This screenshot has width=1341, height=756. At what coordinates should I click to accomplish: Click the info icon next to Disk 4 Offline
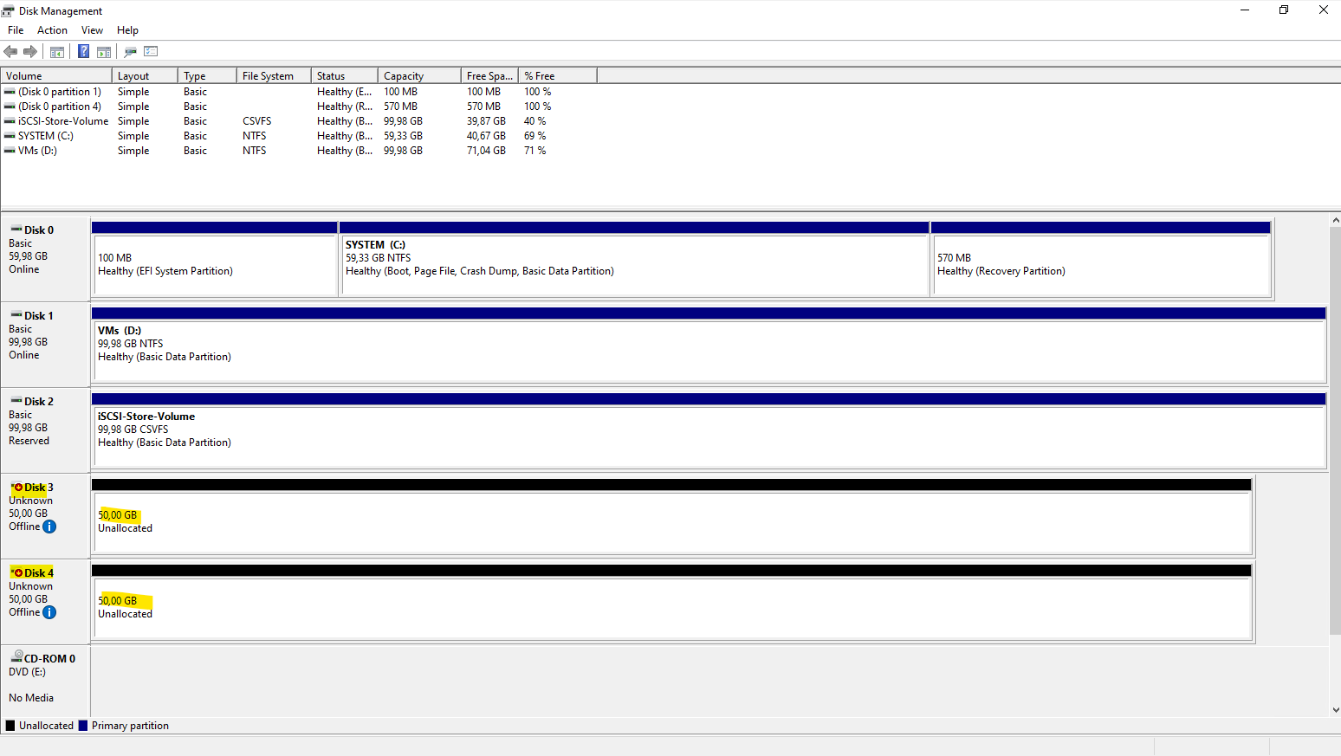49,612
